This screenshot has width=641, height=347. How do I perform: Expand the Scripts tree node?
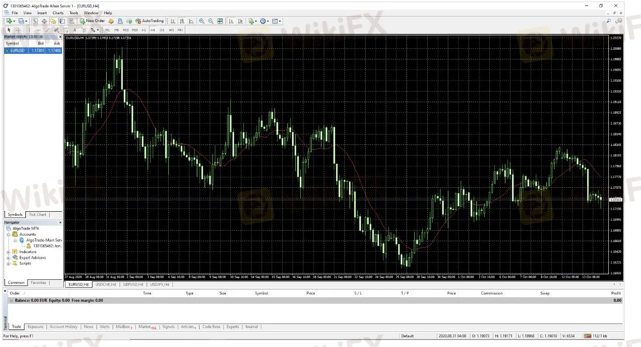(x=8, y=264)
